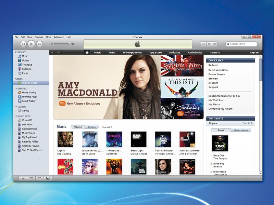Go to store Home icon
Image resolution: width=274 pixels, height=205 pixels.
coord(87,53)
